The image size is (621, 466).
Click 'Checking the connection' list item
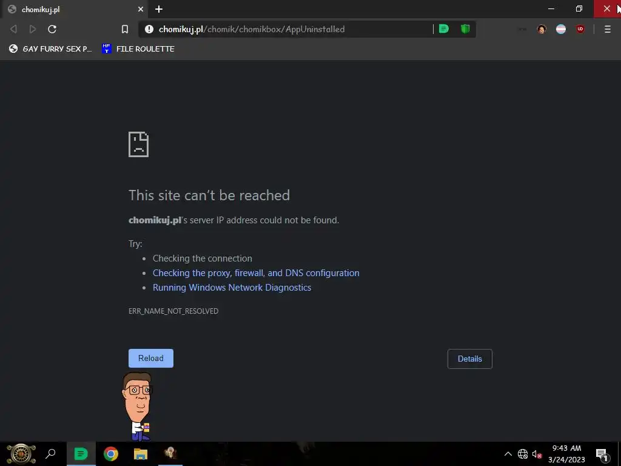click(x=203, y=258)
